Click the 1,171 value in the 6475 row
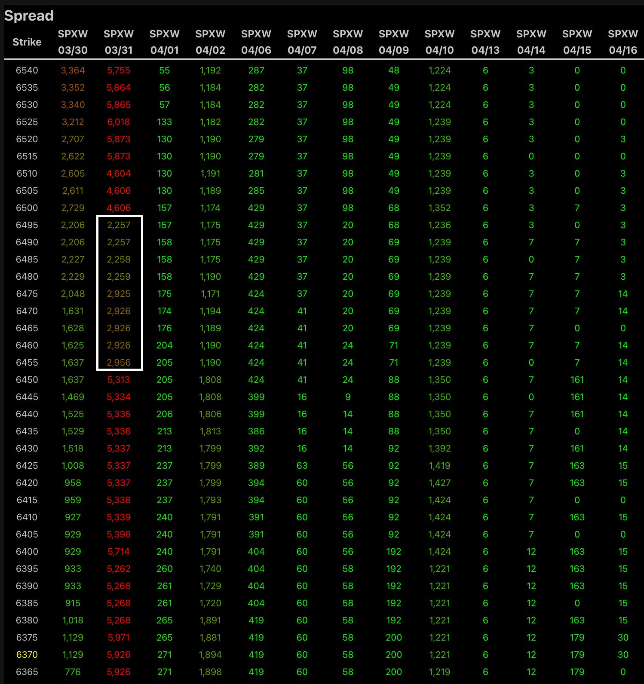Screen dimensions: 644x684 click(210, 294)
